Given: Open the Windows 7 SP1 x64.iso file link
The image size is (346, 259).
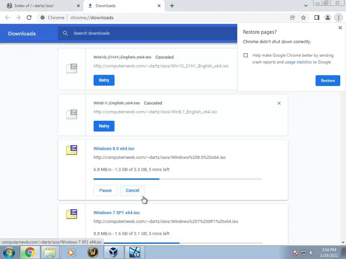Looking at the screenshot, I should [117, 213].
